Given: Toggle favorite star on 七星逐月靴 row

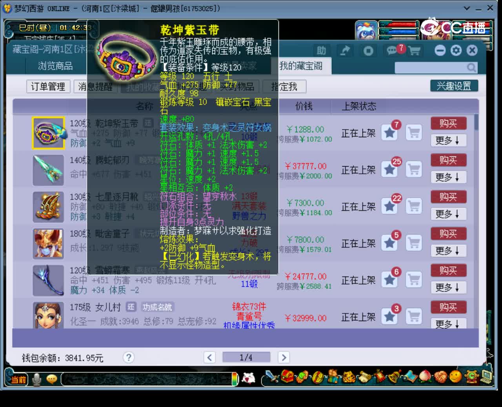Looking at the screenshot, I should pos(389,206).
